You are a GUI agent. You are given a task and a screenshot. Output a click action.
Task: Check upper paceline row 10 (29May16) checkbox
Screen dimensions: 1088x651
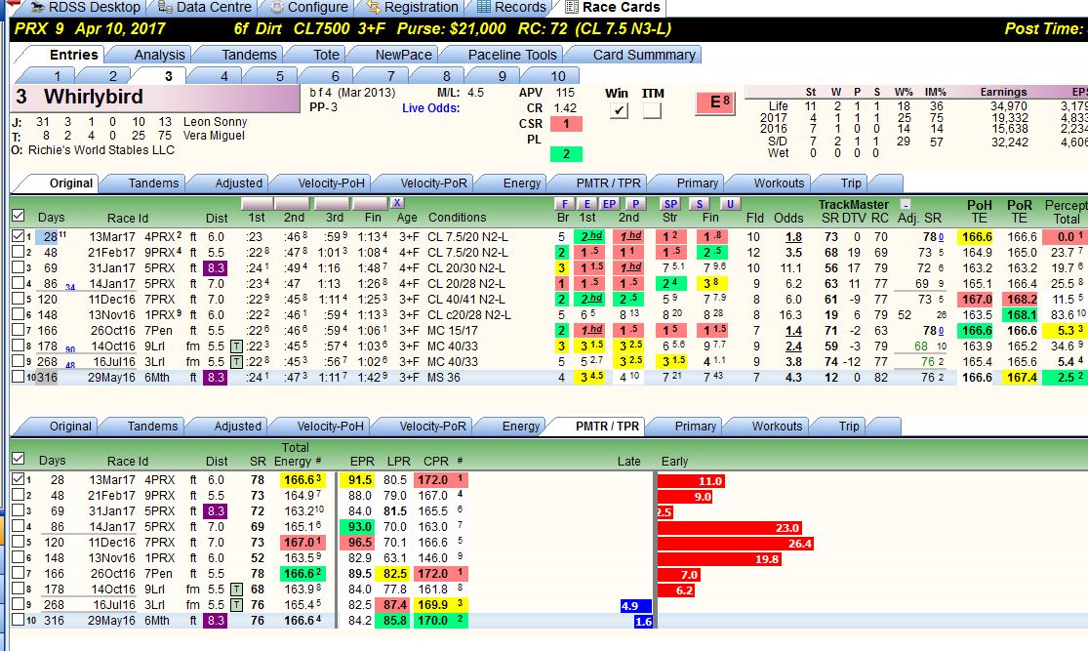pos(18,377)
